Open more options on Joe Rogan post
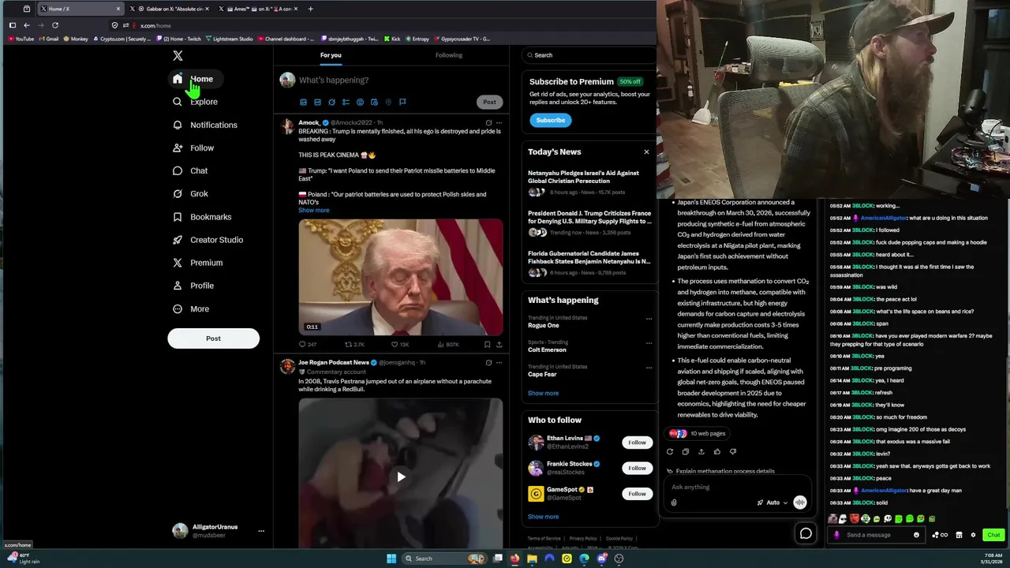The image size is (1010, 568). click(x=499, y=362)
